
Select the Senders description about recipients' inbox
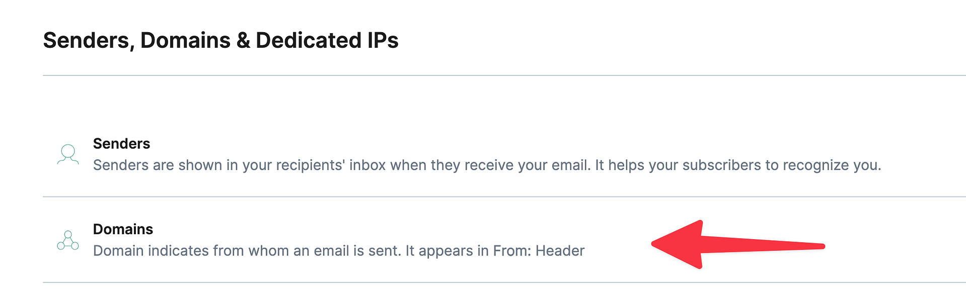pyautogui.click(x=487, y=165)
